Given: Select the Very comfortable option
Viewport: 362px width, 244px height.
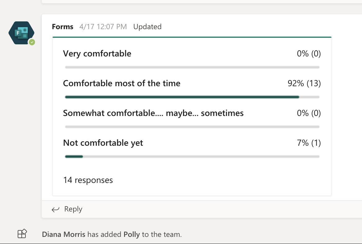Looking at the screenshot, I should [97, 54].
